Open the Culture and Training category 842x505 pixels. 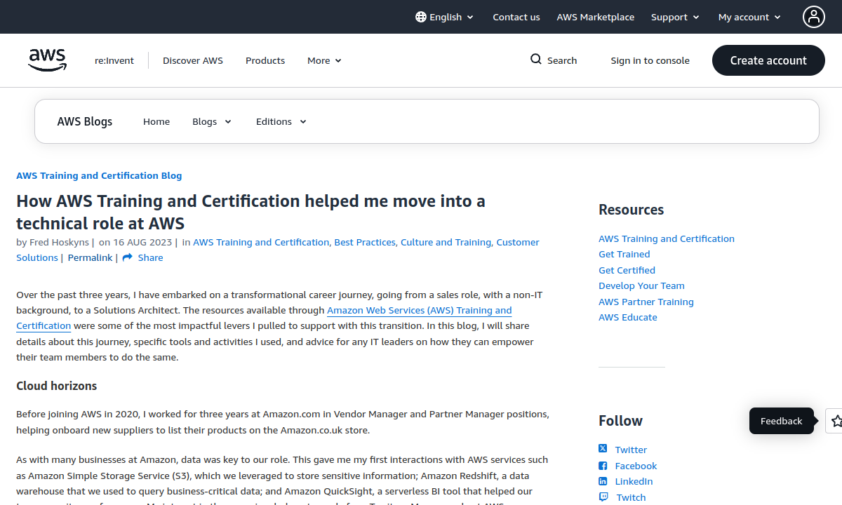(x=446, y=242)
